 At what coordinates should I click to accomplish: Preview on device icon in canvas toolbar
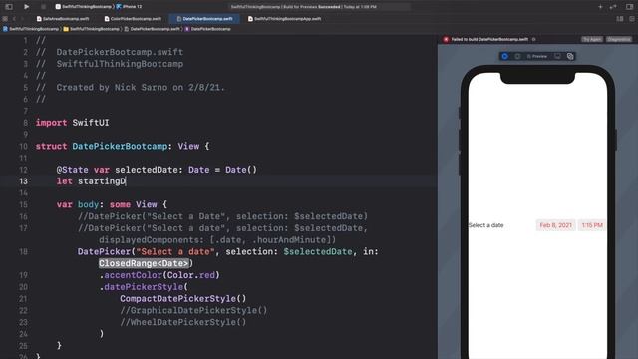tap(557, 56)
